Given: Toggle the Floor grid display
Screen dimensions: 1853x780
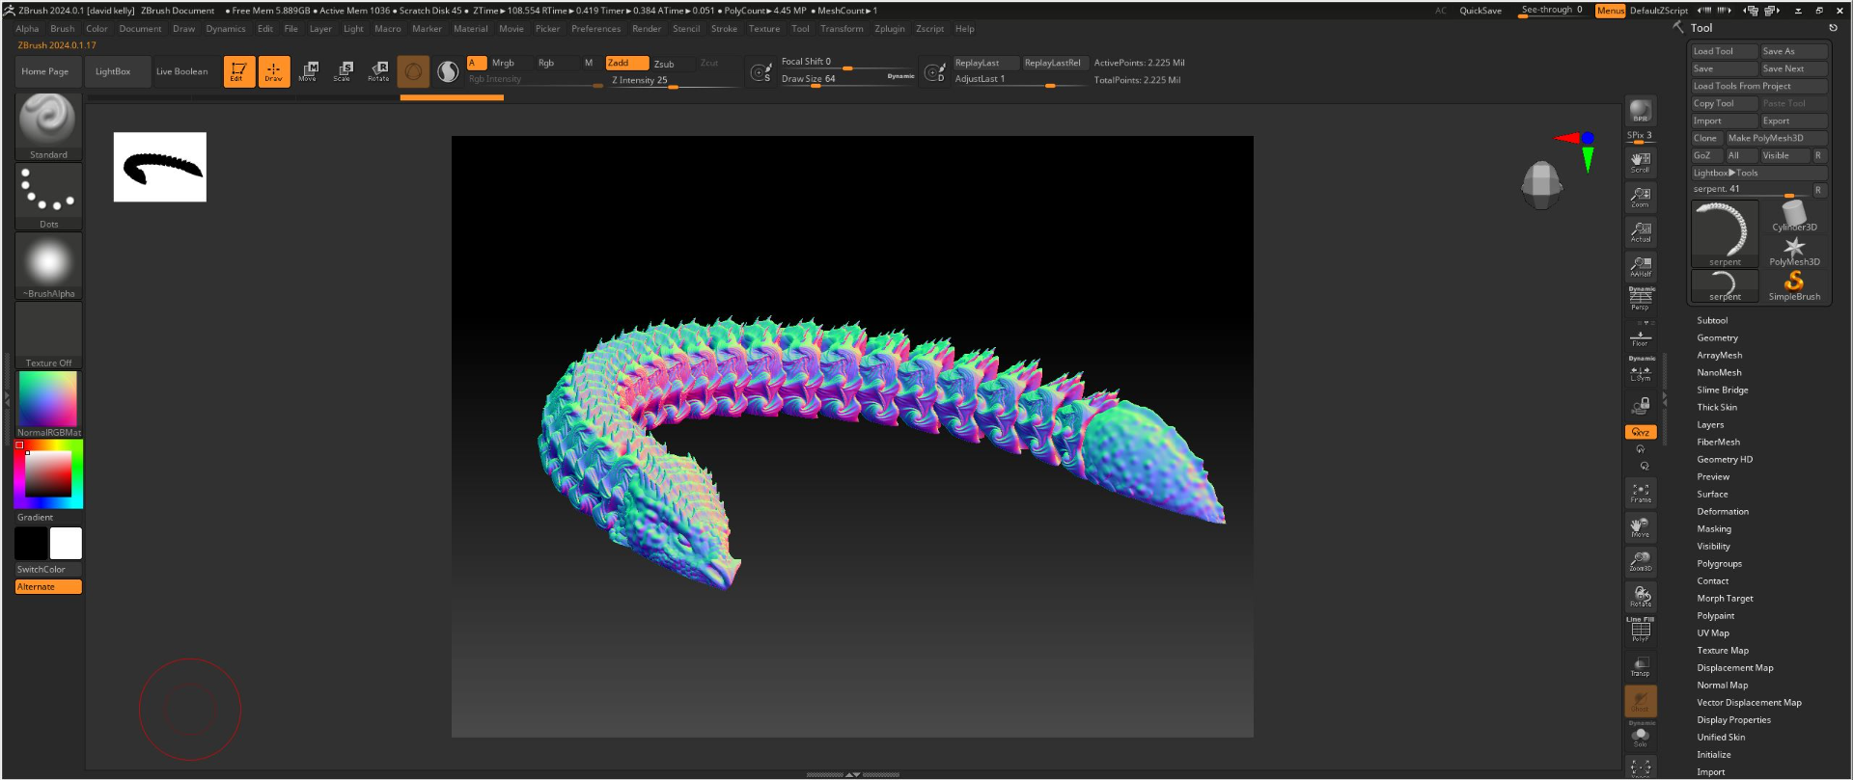Looking at the screenshot, I should 1641,336.
